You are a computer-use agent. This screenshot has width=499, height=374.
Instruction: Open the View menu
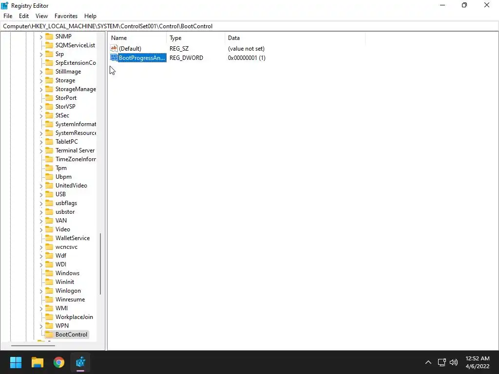(41, 16)
